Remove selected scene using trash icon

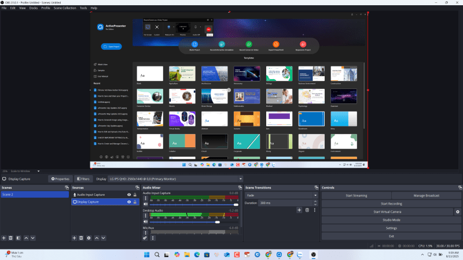click(11, 237)
